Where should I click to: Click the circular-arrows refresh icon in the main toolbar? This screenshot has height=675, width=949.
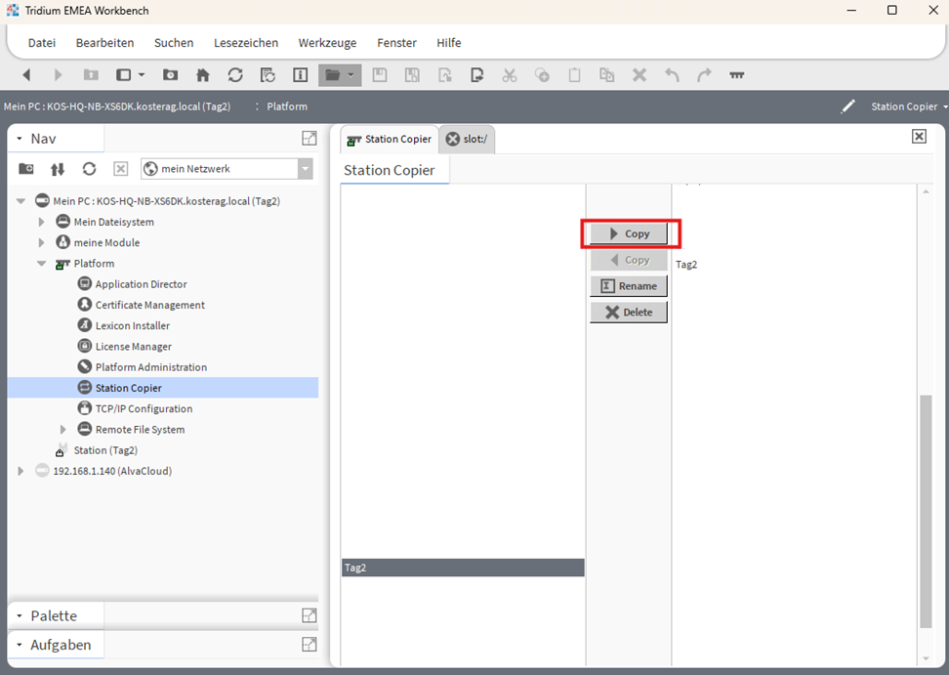tap(235, 75)
